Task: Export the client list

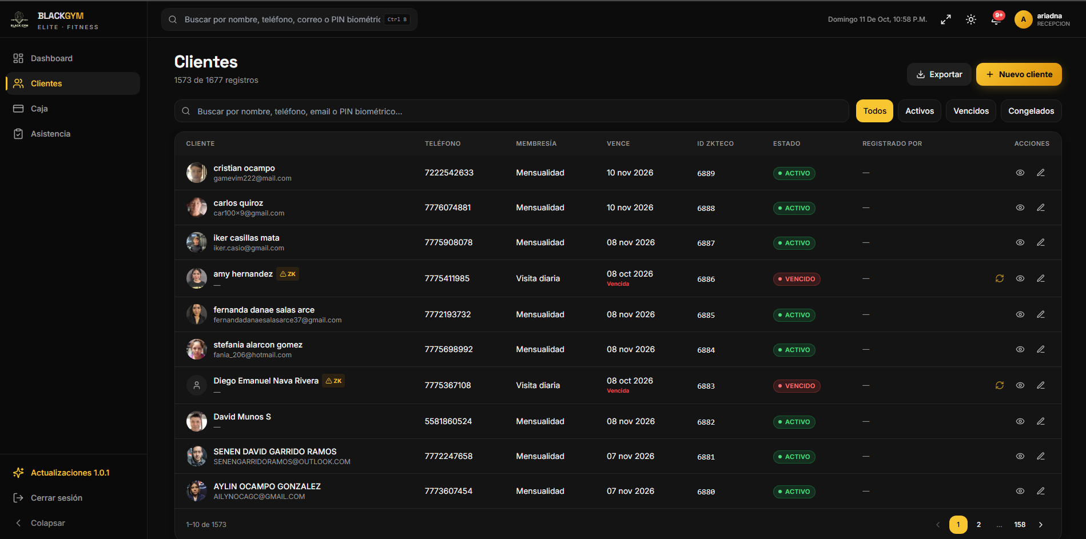Action: [x=939, y=74]
